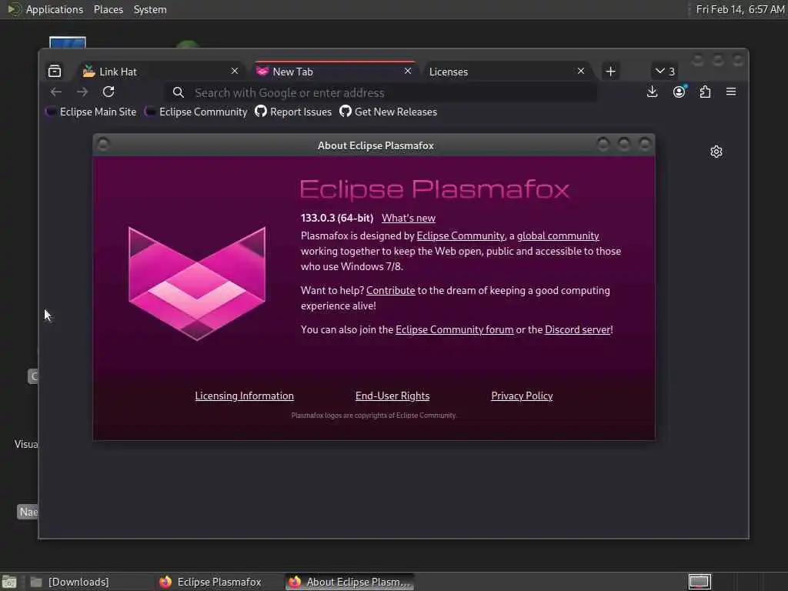Viewport: 788px width, 591px height.
Task: Focus the search or address field
Action: click(x=382, y=92)
